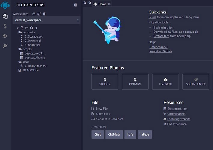The width and height of the screenshot is (213, 150).
Task: Create a new workspace with plus icon
Action: click(x=34, y=14)
